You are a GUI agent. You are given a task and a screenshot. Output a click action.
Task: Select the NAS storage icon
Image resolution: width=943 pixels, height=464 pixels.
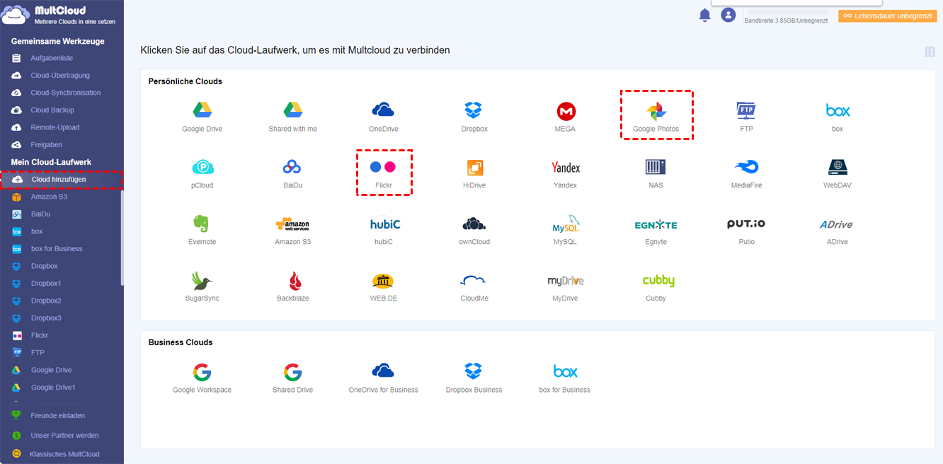tap(656, 168)
